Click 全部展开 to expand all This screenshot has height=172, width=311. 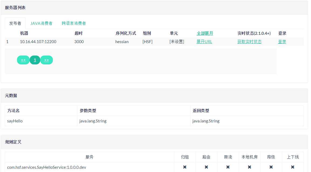(x=205, y=33)
